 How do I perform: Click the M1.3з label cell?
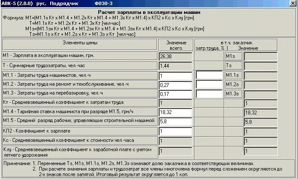click(x=233, y=94)
